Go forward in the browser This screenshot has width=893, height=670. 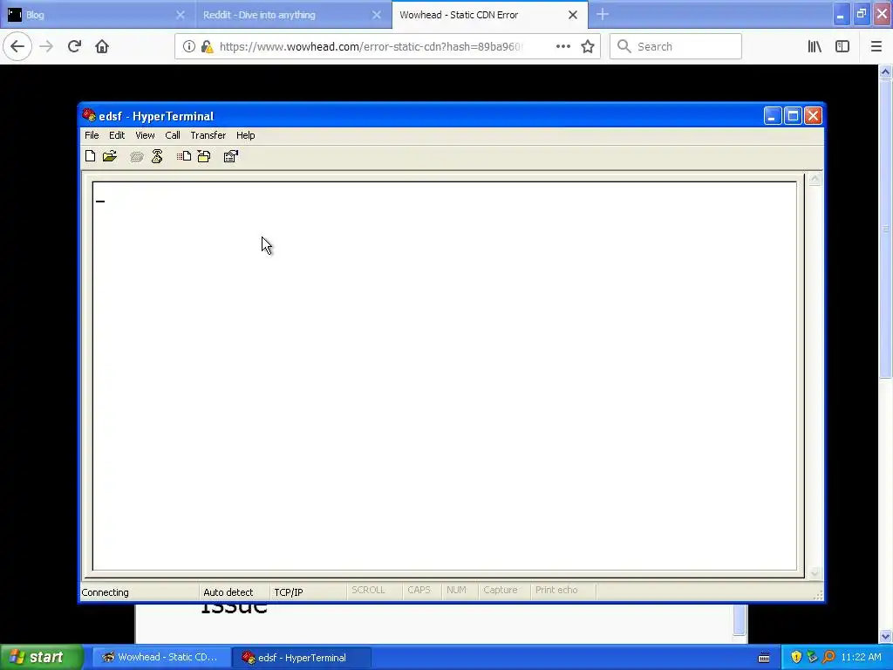(x=47, y=46)
